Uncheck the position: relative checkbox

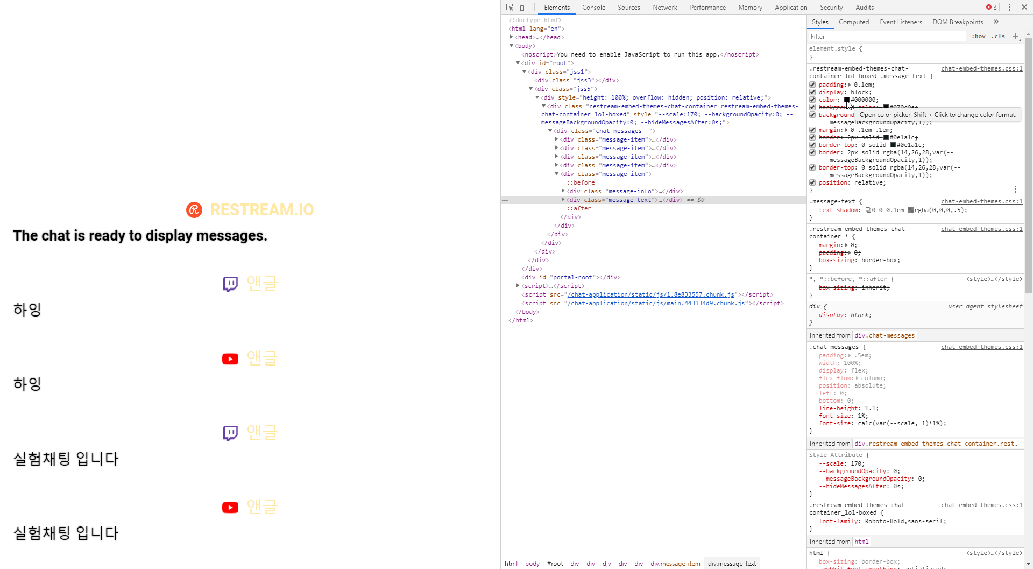click(x=812, y=182)
